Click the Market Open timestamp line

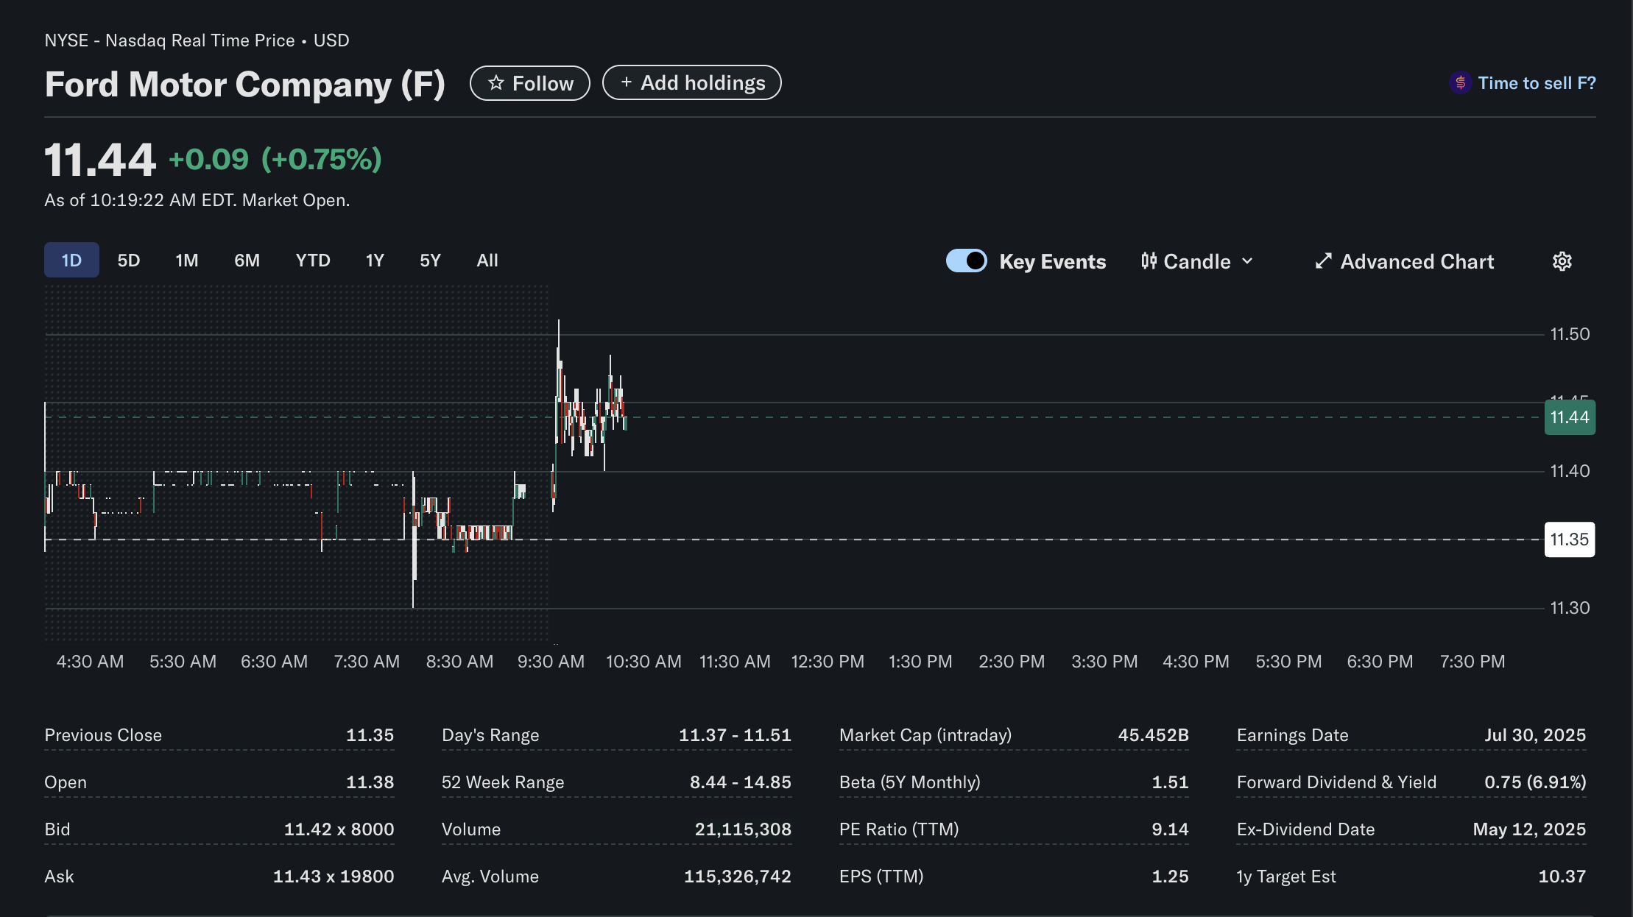[197, 200]
